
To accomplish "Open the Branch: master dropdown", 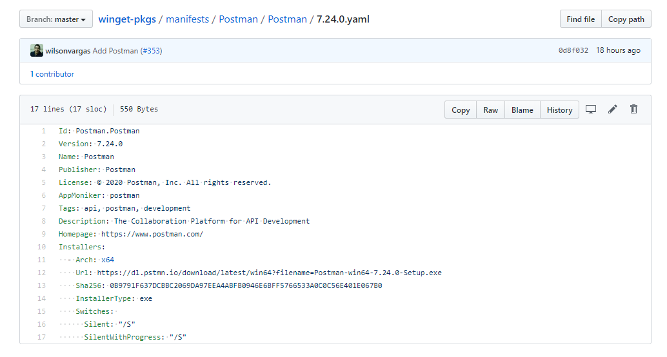I will (56, 19).
